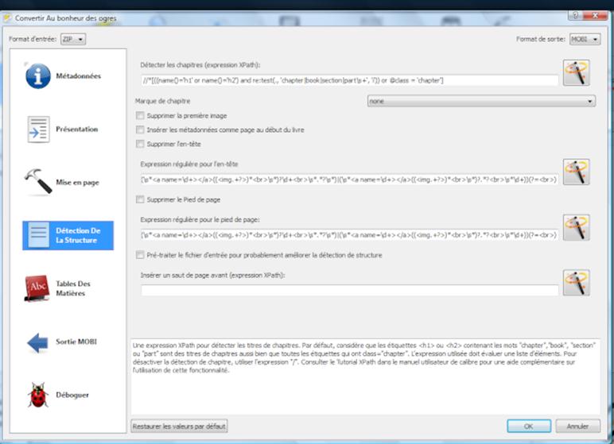614x444 pixels.
Task: Enable Supprimer la première image
Action: [140, 116]
